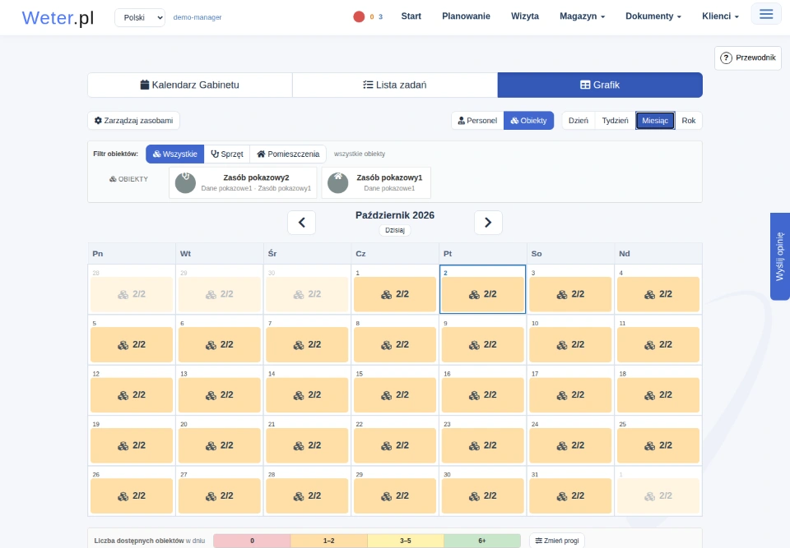This screenshot has width=790, height=548.
Task: Open the 2/2 availability on October 21
Action: [307, 445]
